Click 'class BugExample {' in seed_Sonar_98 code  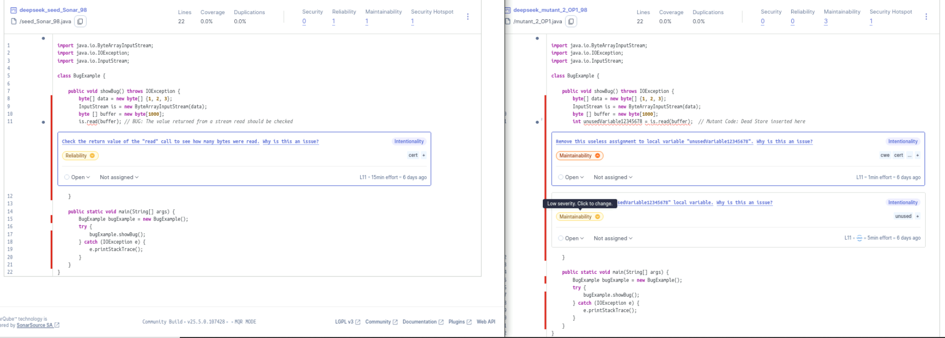[81, 76]
